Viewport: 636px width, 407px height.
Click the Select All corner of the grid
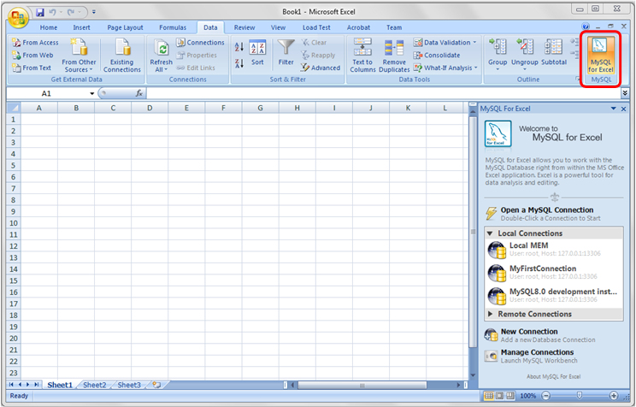(x=14, y=108)
